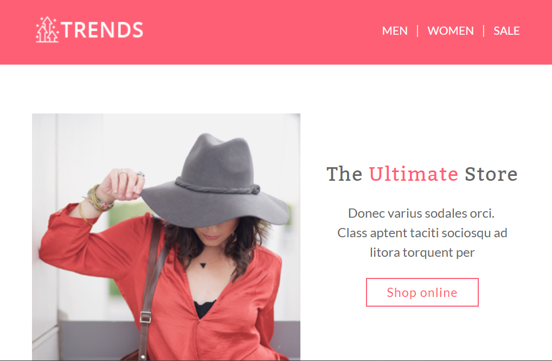Image resolution: width=552 pixels, height=361 pixels.
Task: Click the TRENDS brand name text
Action: coord(102,30)
